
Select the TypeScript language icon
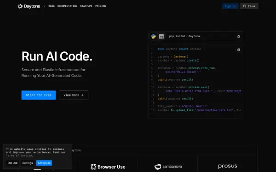pos(161,36)
